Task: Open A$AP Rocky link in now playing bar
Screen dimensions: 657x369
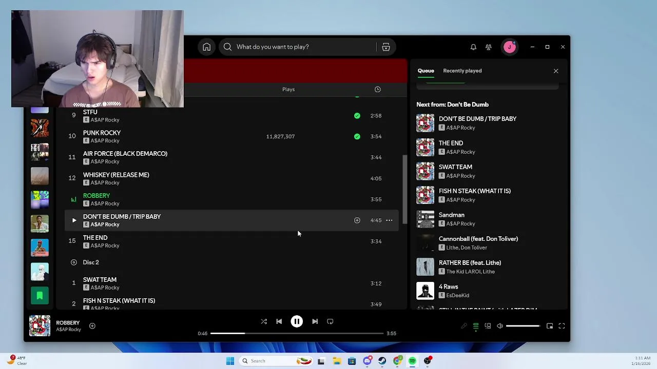Action: pos(68,330)
